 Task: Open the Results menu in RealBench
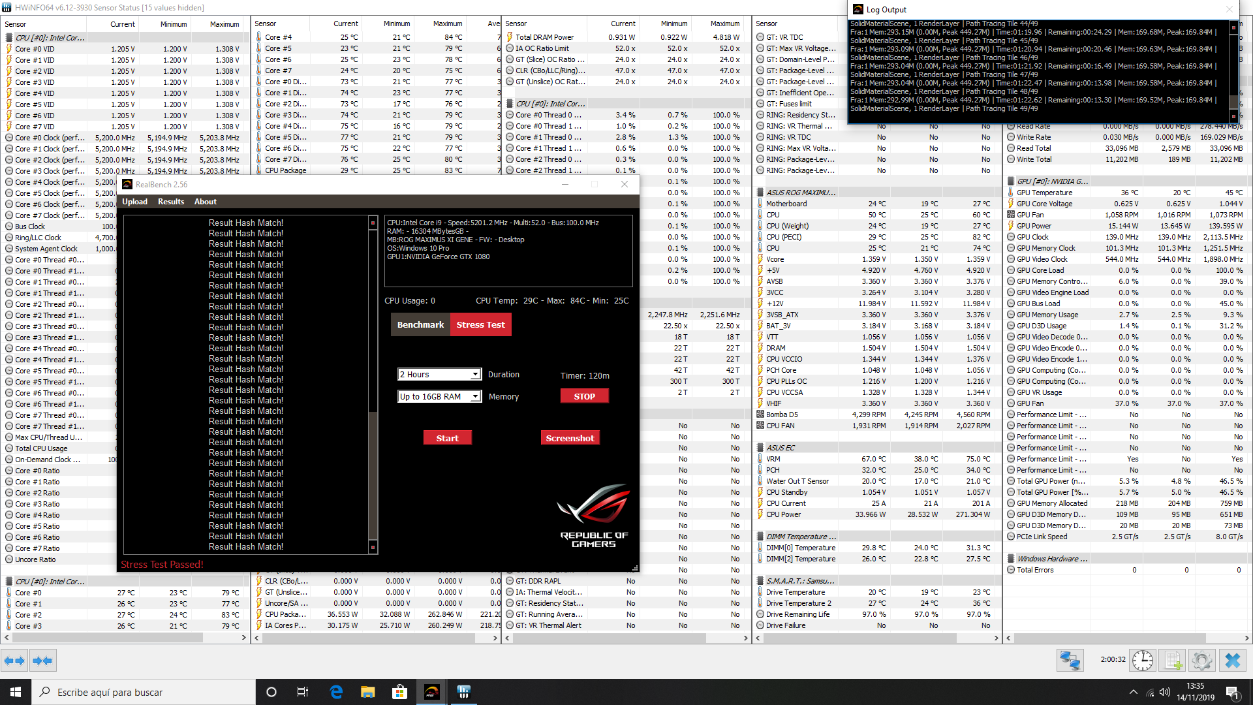171,202
